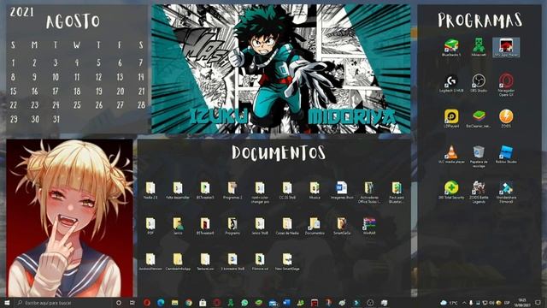
Task: Open 360 Total Security shortcut
Action: click(x=451, y=190)
